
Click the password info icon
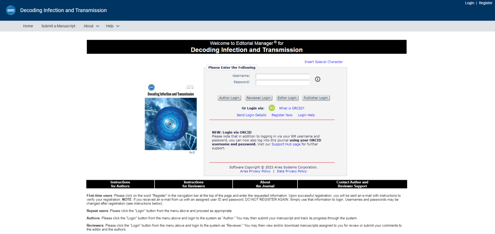[x=318, y=79]
